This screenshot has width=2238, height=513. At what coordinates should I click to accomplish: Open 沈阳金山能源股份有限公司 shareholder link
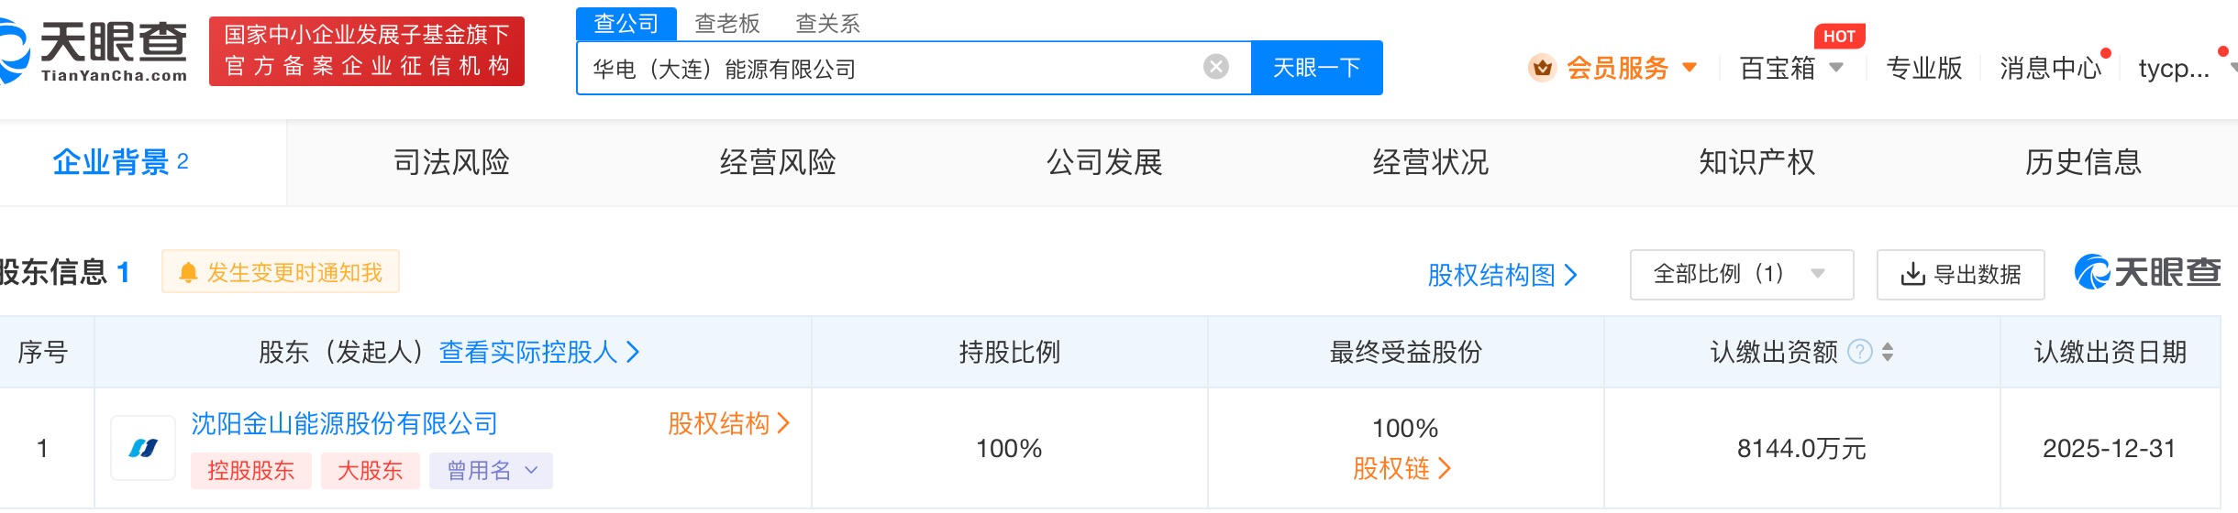pyautogui.click(x=345, y=423)
